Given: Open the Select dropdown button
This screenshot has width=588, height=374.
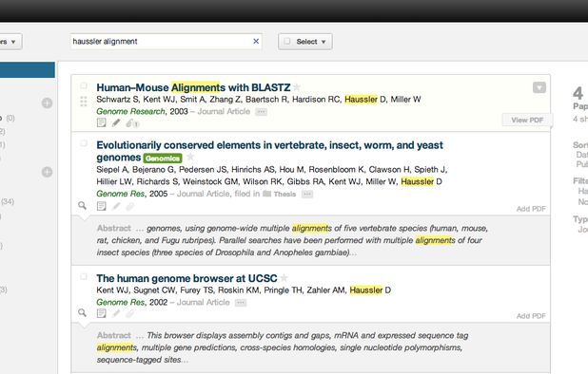Looking at the screenshot, I should click(x=305, y=42).
